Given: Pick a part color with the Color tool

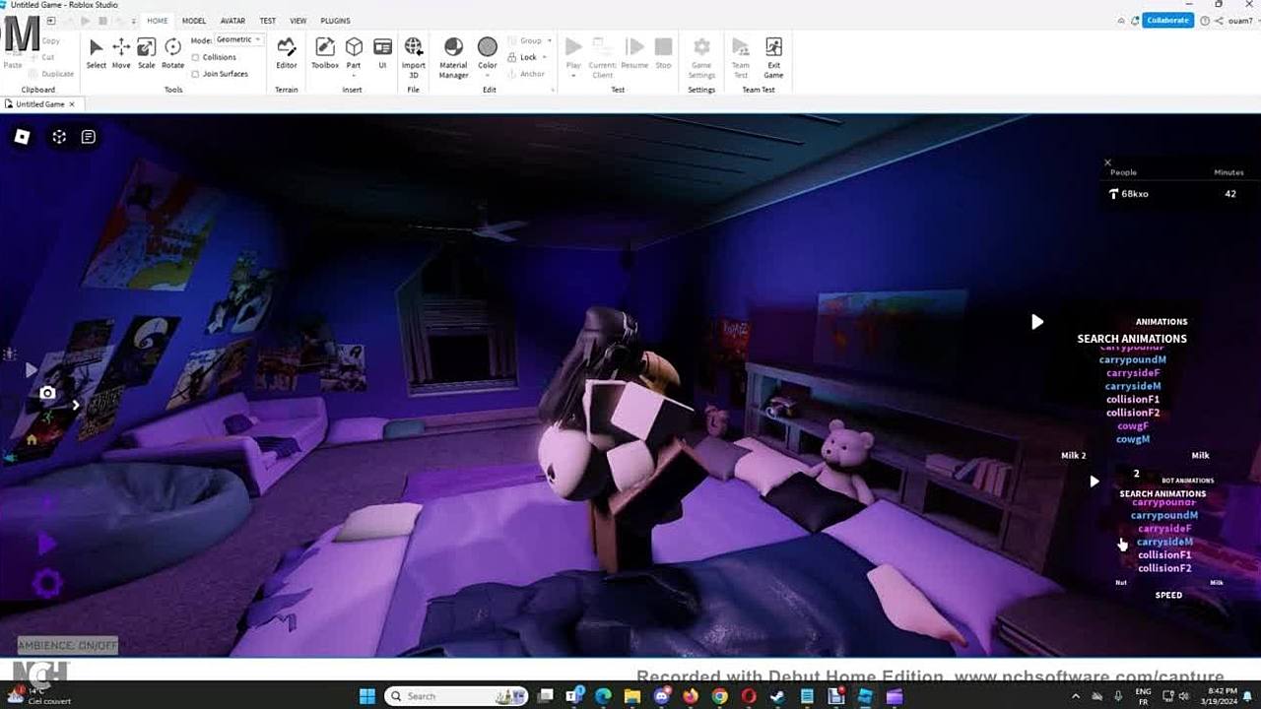Looking at the screenshot, I should point(488,53).
